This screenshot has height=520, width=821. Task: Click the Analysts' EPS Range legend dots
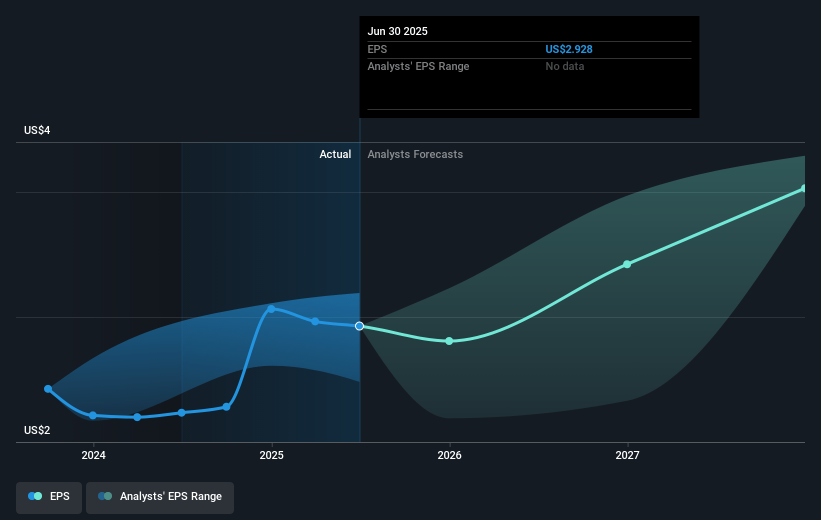pyautogui.click(x=105, y=496)
